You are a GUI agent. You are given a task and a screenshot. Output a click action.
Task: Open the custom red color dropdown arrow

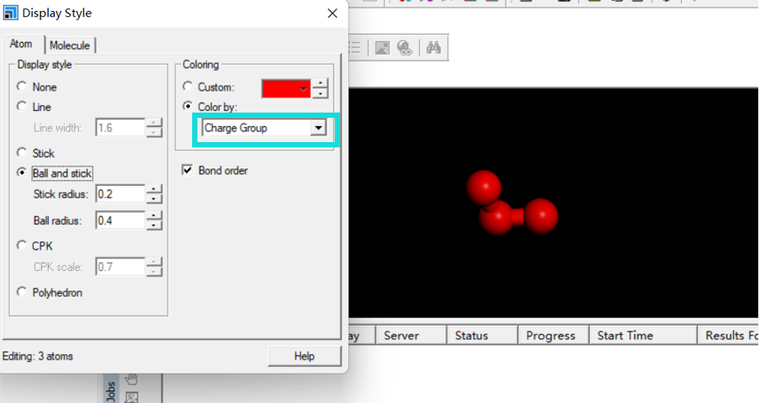303,89
